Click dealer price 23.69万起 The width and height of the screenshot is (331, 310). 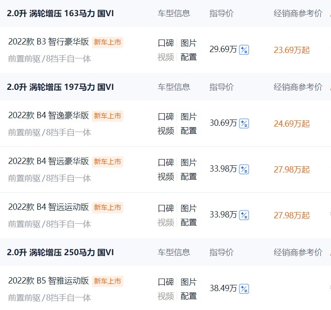[x=292, y=50]
